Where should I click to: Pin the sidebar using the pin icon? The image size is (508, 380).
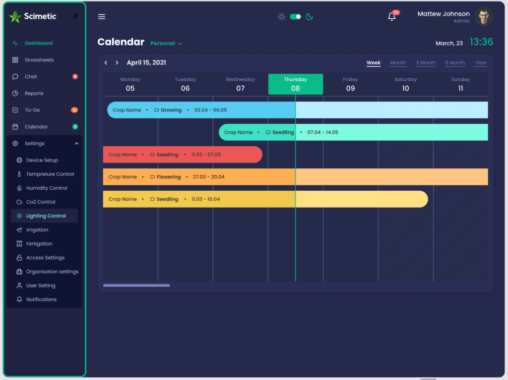(77, 15)
